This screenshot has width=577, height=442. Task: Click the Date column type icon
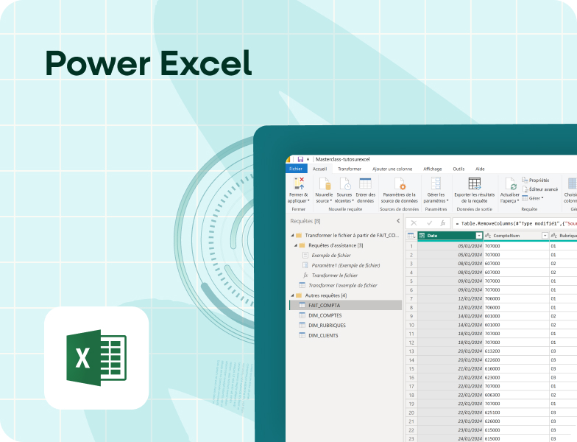pyautogui.click(x=422, y=236)
